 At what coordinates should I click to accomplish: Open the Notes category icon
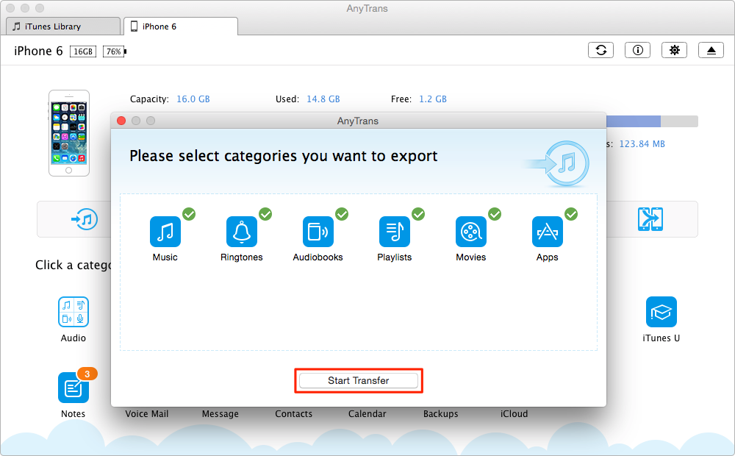tap(73, 388)
